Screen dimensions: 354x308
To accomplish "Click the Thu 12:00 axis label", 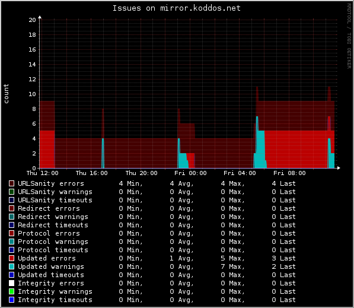I will (x=42, y=173).
